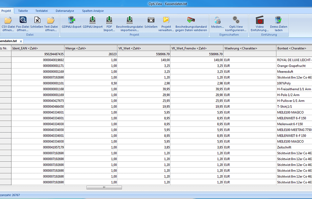Click the horizontal scrollbar thumb

tap(104, 187)
